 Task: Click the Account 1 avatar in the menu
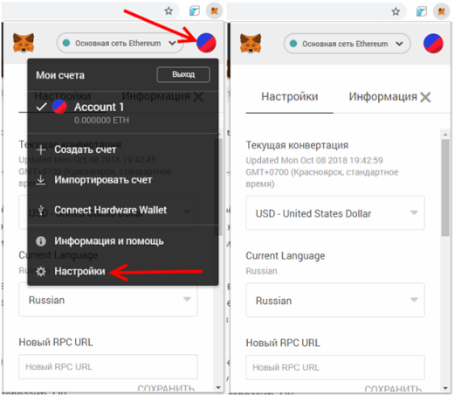[x=59, y=107]
